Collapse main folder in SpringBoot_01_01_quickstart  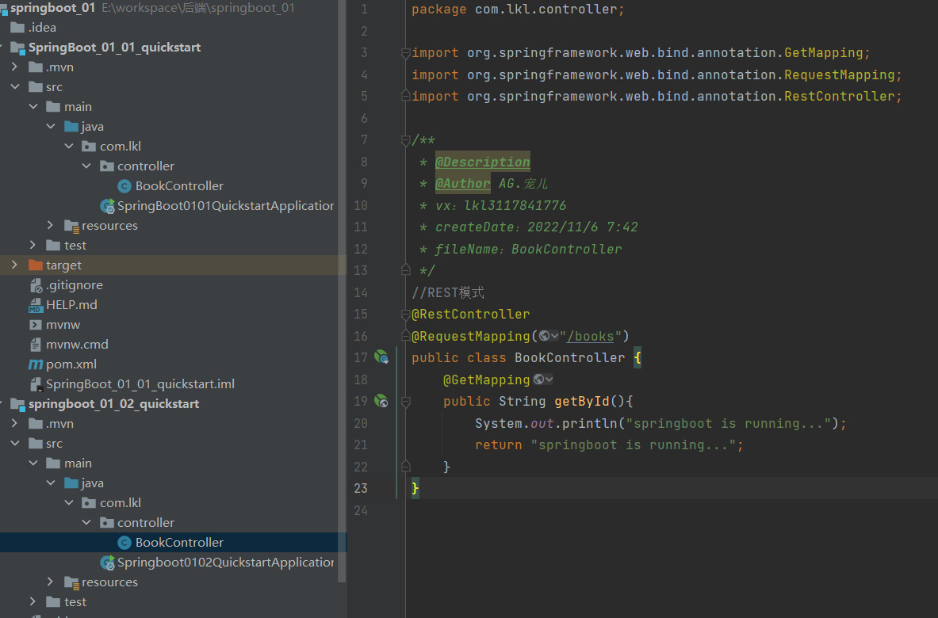click(33, 106)
